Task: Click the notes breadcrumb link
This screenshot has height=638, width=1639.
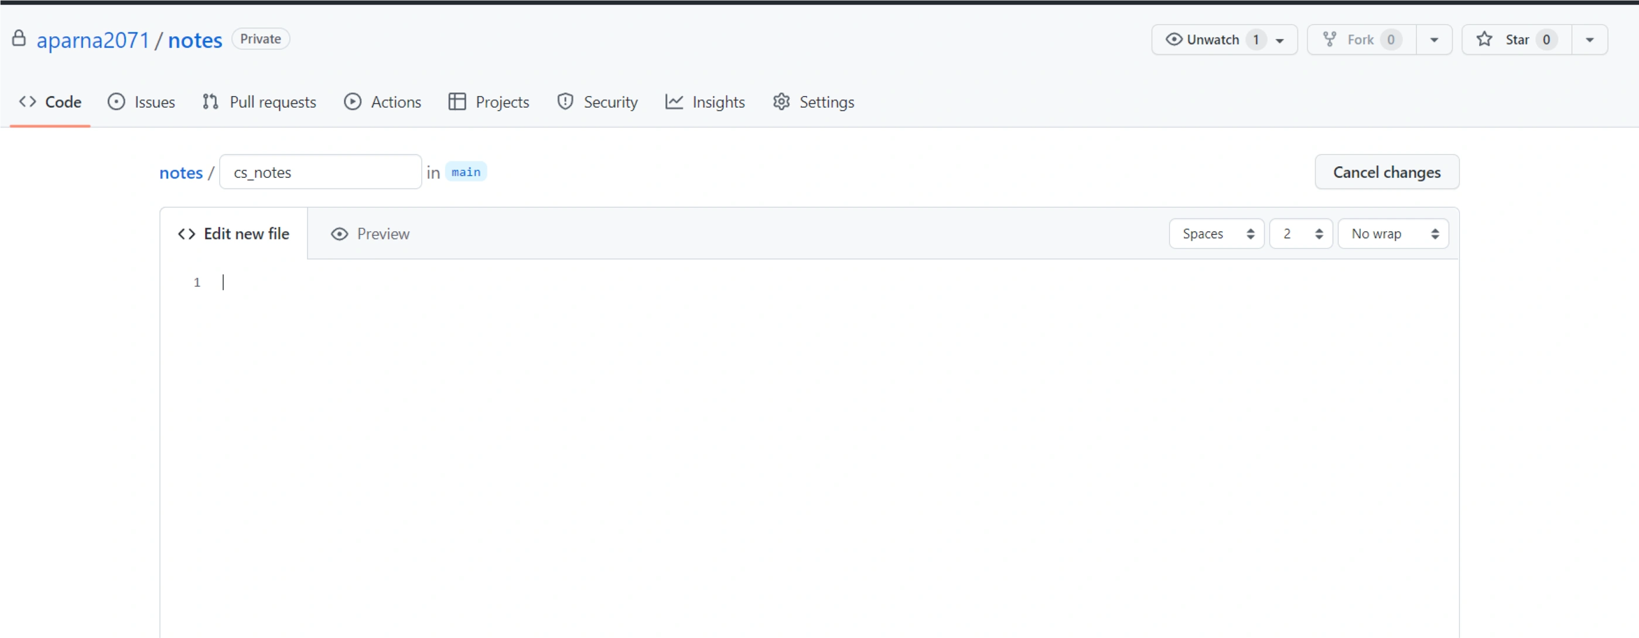Action: [180, 173]
